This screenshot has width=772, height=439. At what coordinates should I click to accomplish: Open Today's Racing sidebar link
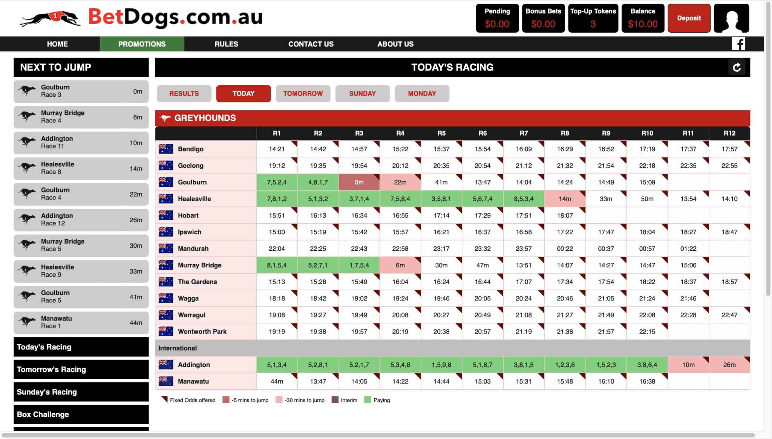81,347
